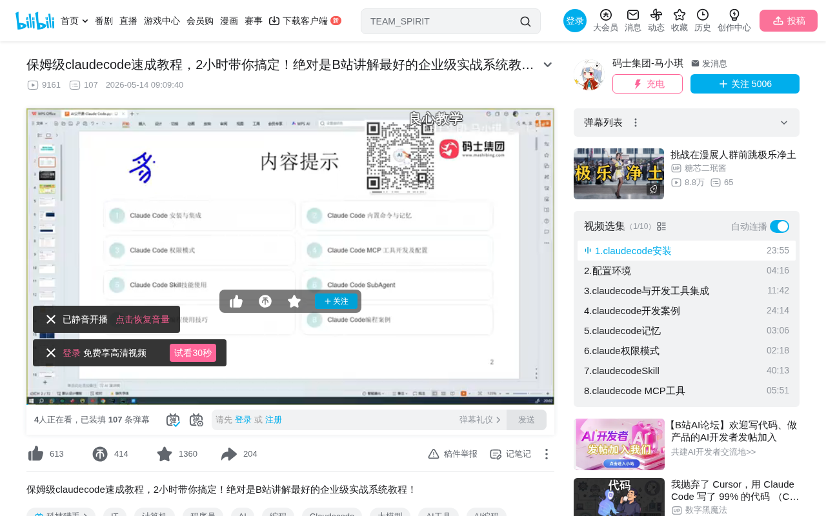The height and width of the screenshot is (516, 826).
Task: Click the 关注 button in player overlay
Action: pos(336,301)
